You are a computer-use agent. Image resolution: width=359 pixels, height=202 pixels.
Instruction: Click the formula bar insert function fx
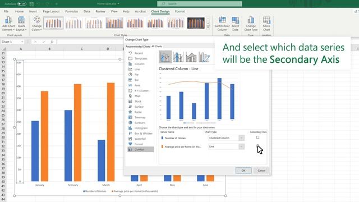[x=52, y=42]
